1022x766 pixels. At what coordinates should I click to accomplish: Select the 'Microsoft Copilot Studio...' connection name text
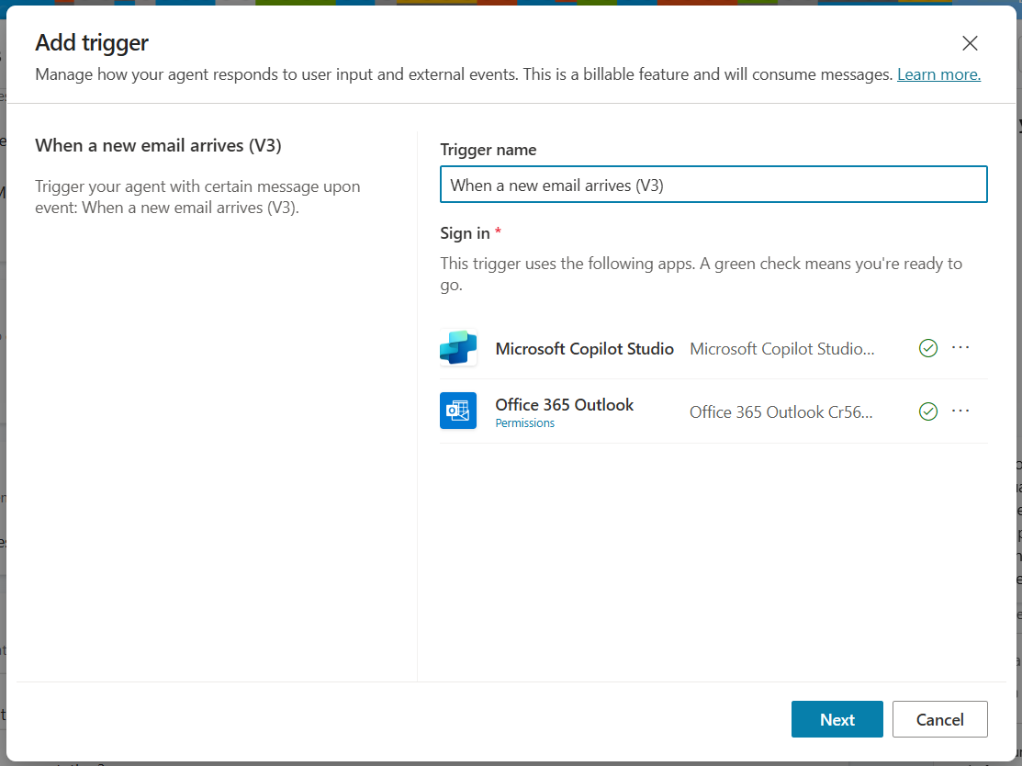point(781,349)
